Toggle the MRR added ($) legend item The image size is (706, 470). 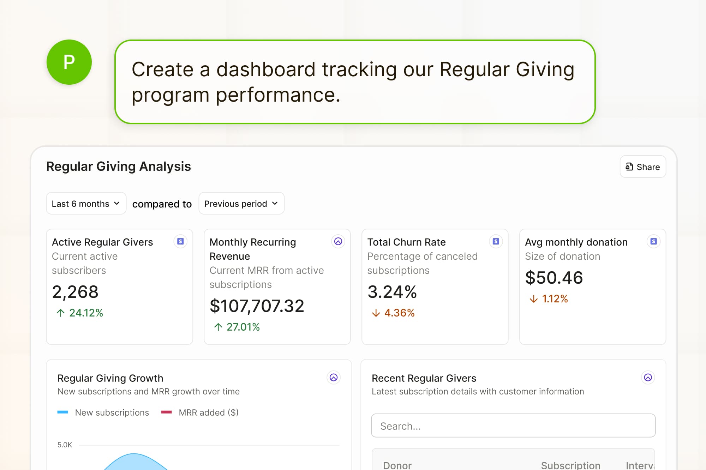click(209, 412)
